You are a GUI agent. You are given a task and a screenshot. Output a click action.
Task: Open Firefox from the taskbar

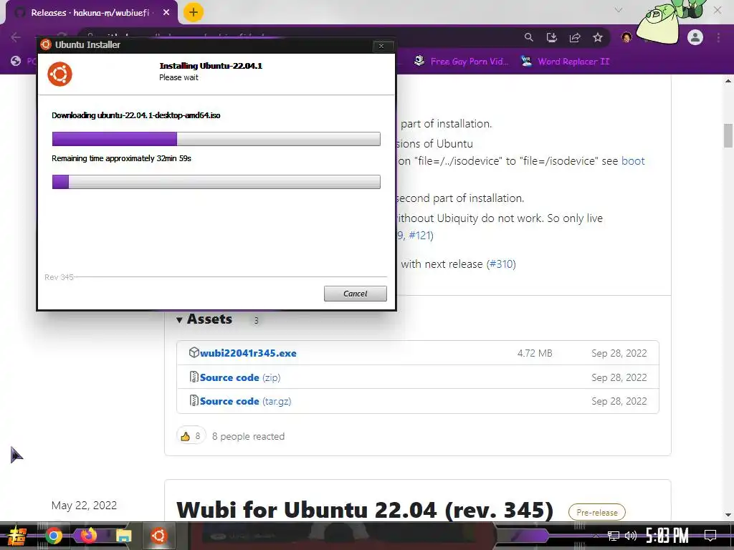pyautogui.click(x=87, y=536)
